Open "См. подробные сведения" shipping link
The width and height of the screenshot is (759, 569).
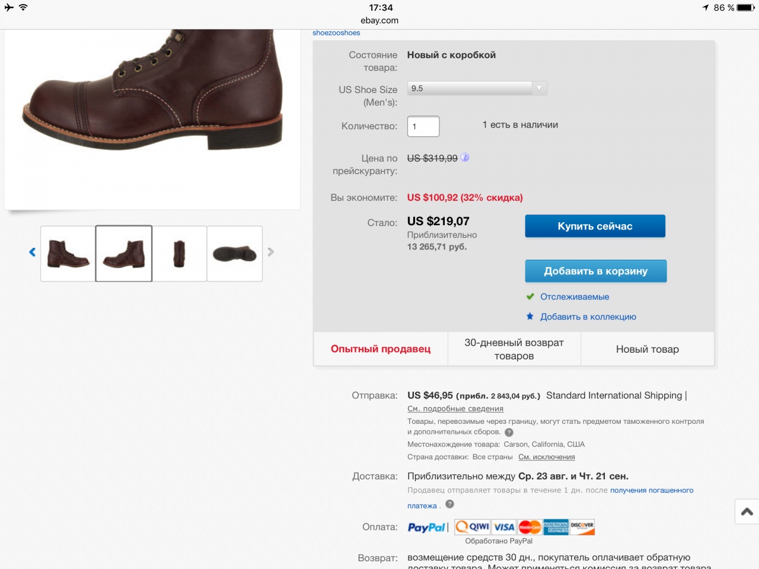(x=455, y=409)
